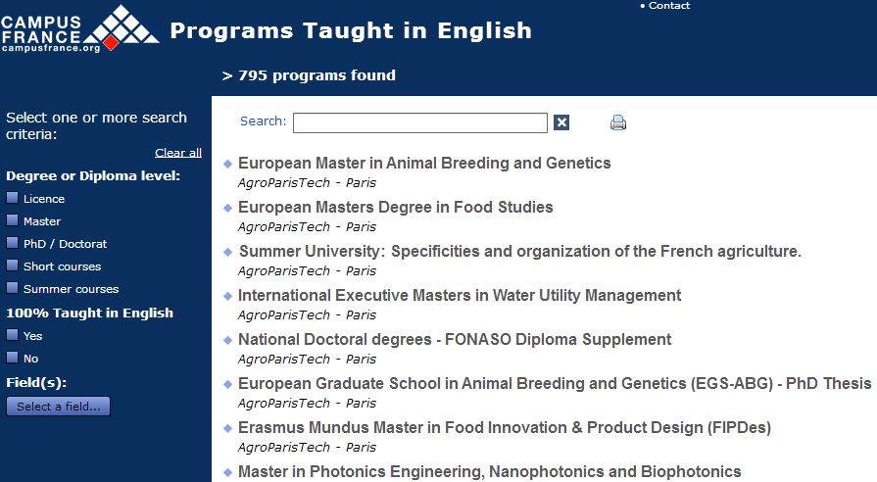Check the Licence degree level box
This screenshot has width=877, height=482.
pyautogui.click(x=13, y=198)
